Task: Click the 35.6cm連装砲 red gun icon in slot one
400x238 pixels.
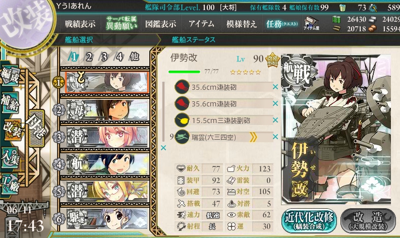Action: pos(182,87)
